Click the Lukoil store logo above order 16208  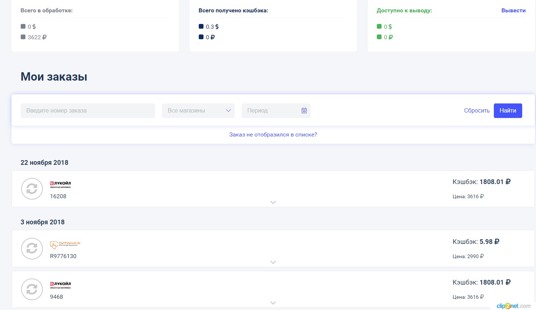tap(60, 184)
